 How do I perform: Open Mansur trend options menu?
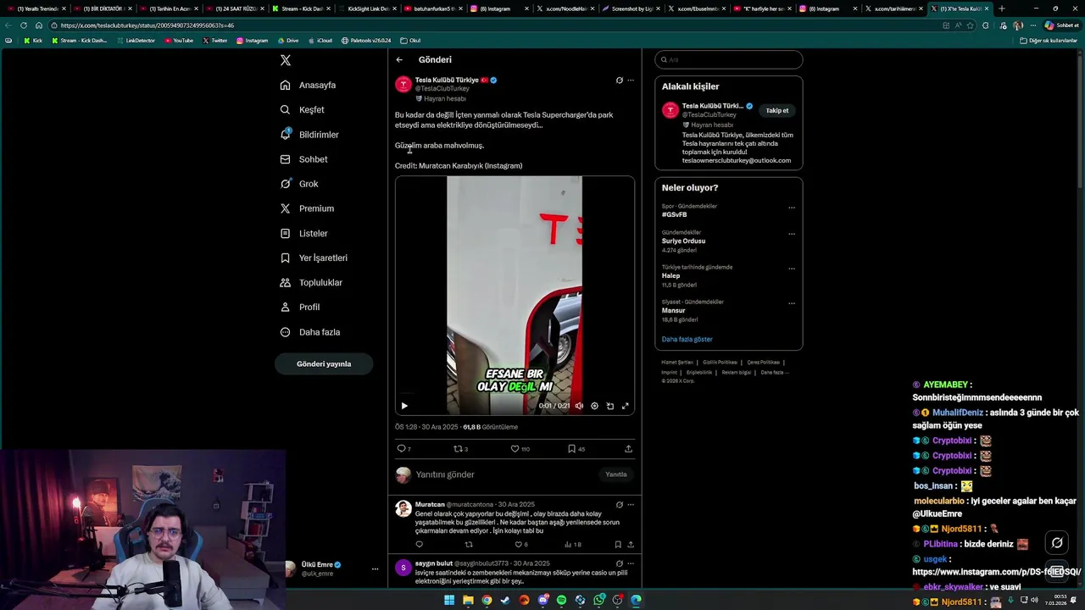pos(792,303)
